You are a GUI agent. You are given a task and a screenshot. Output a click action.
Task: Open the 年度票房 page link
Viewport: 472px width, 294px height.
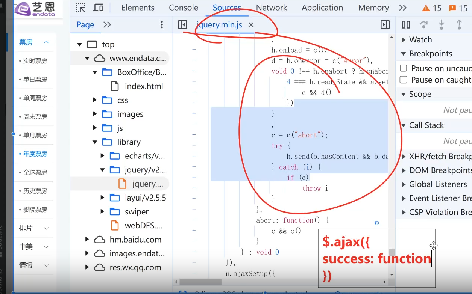tap(35, 154)
